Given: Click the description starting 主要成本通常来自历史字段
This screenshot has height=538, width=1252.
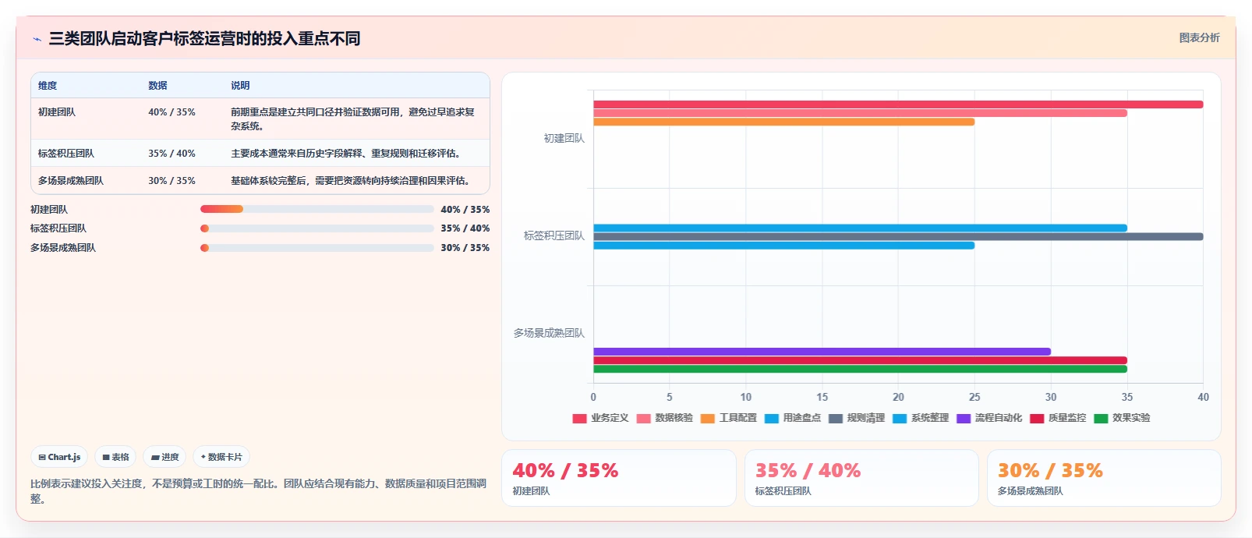Looking at the screenshot, I should (347, 154).
